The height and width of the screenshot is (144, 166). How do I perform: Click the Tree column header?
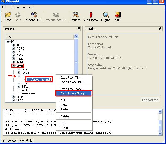pyautogui.click(x=40, y=37)
